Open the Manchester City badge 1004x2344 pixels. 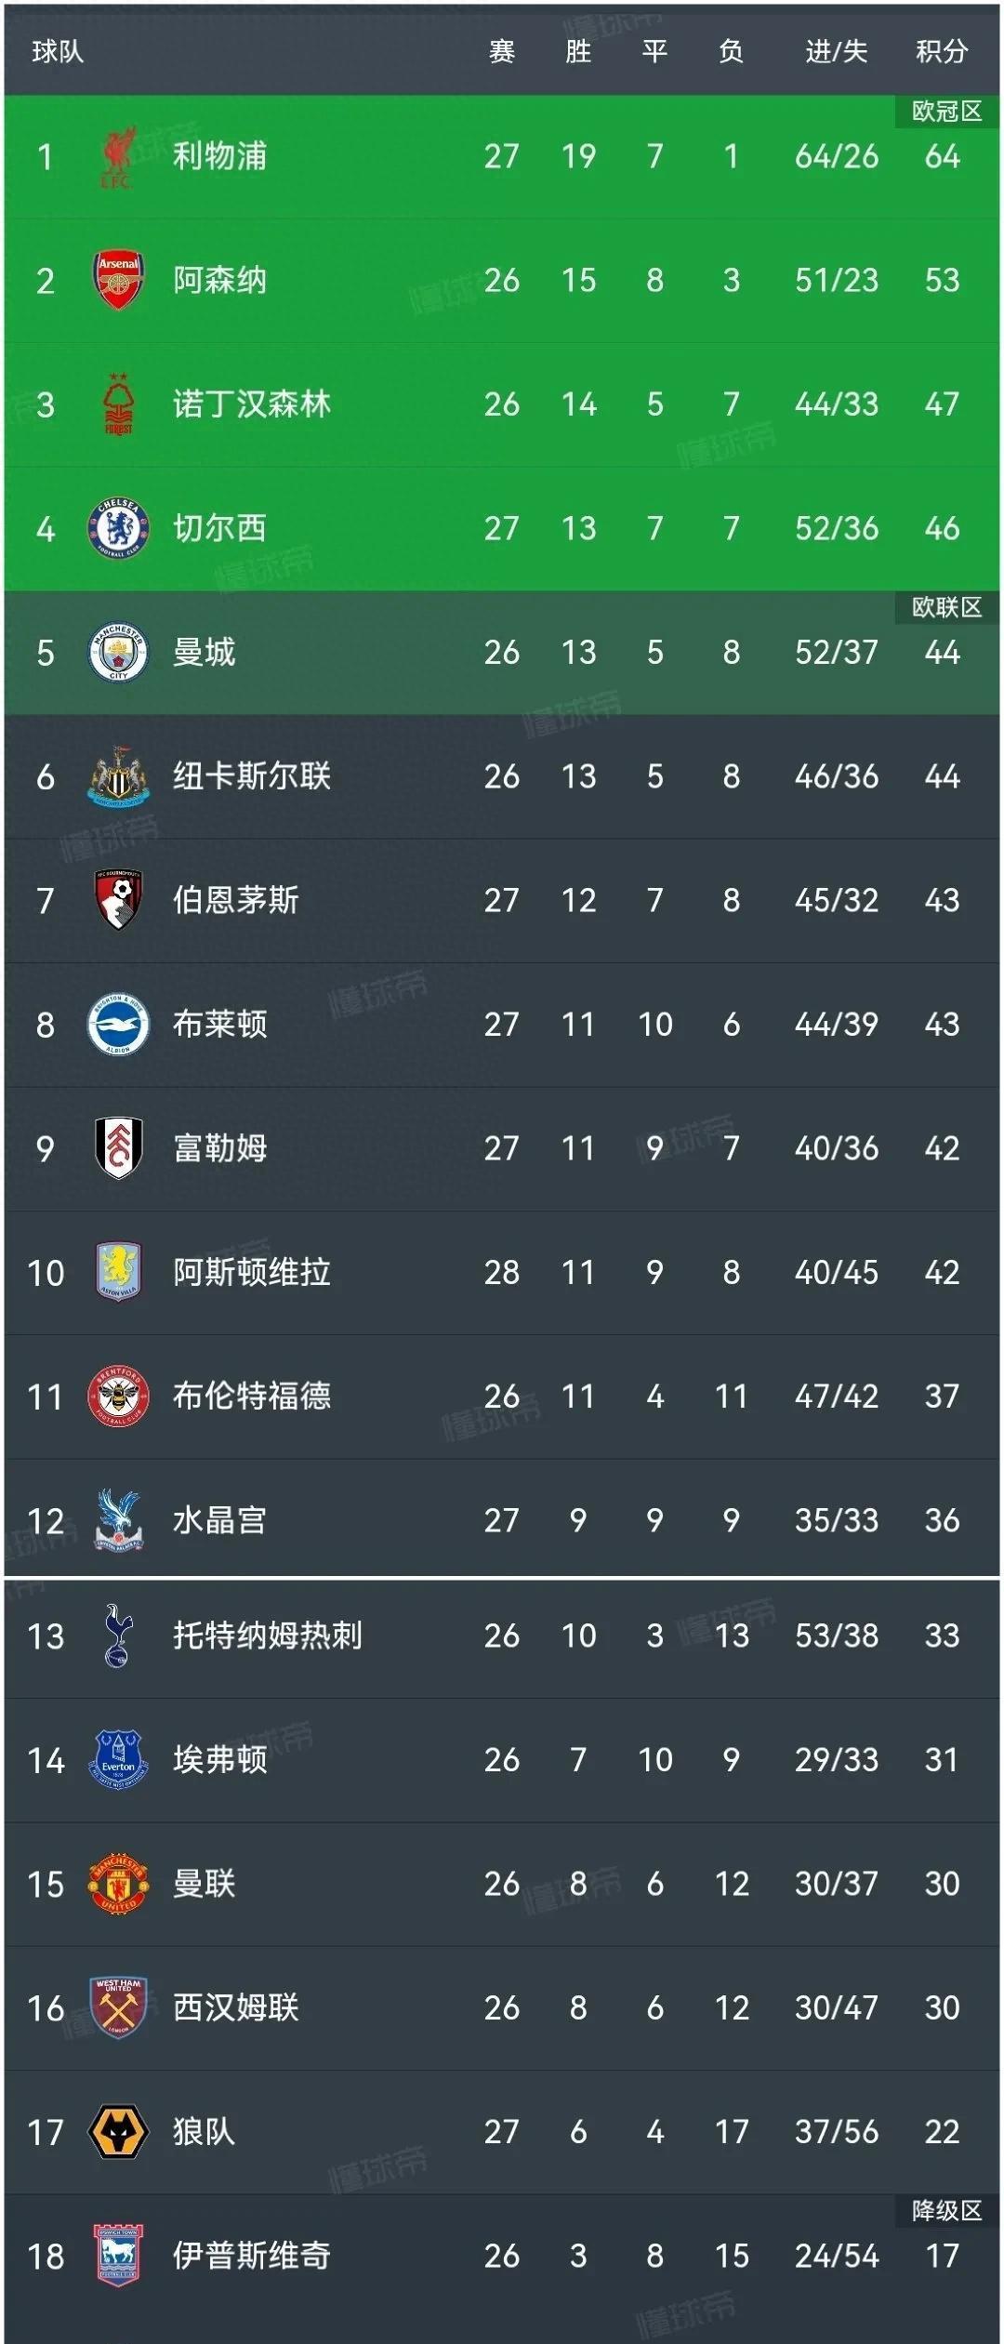(x=118, y=652)
